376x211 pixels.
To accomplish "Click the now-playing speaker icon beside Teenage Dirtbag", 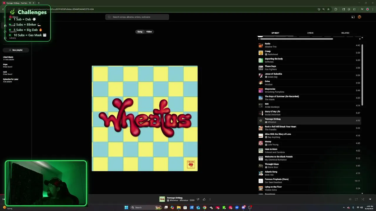I will pos(261,120).
